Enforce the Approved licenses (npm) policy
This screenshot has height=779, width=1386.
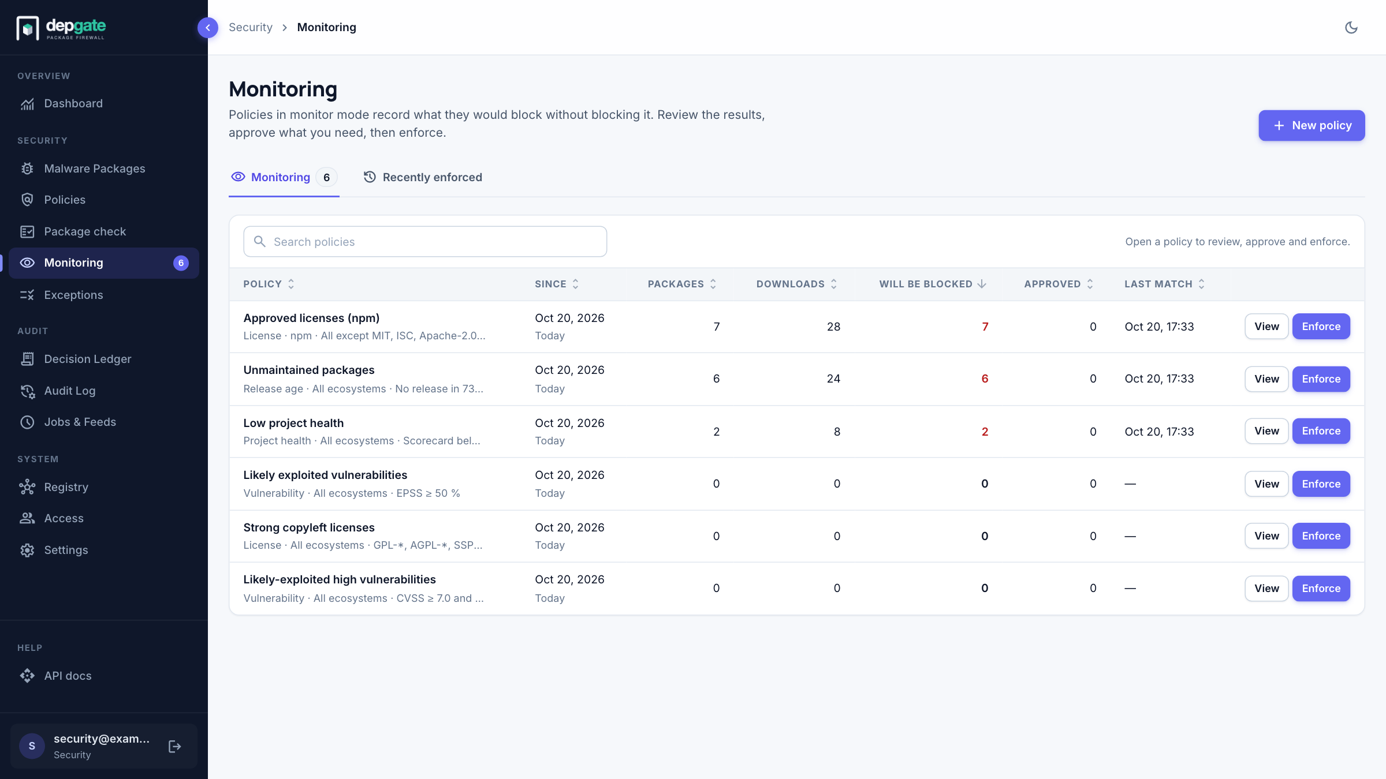tap(1321, 327)
